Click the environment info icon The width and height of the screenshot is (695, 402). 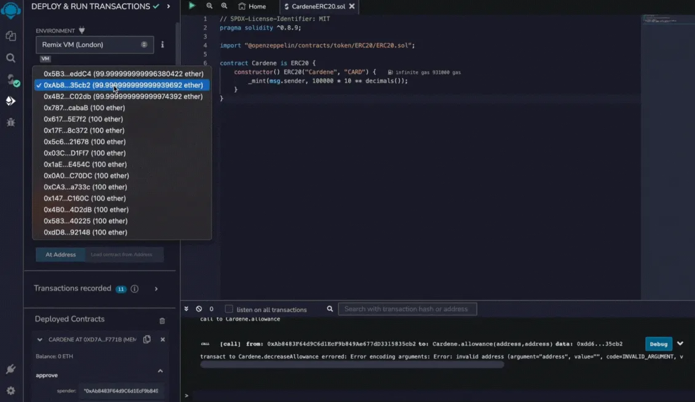point(162,44)
